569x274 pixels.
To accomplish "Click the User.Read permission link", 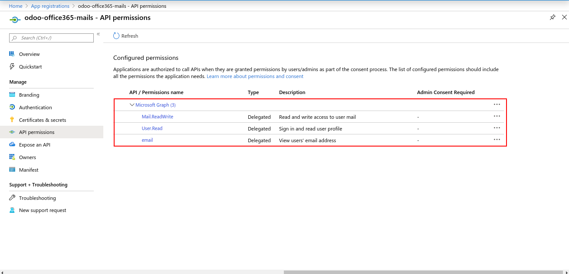I will [x=152, y=128].
